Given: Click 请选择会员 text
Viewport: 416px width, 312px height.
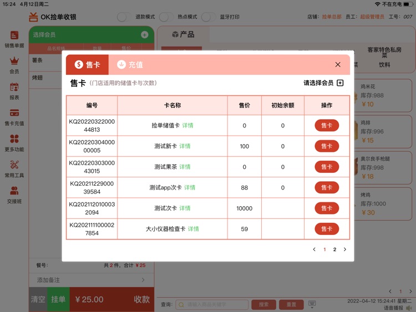Looking at the screenshot, I should point(318,83).
